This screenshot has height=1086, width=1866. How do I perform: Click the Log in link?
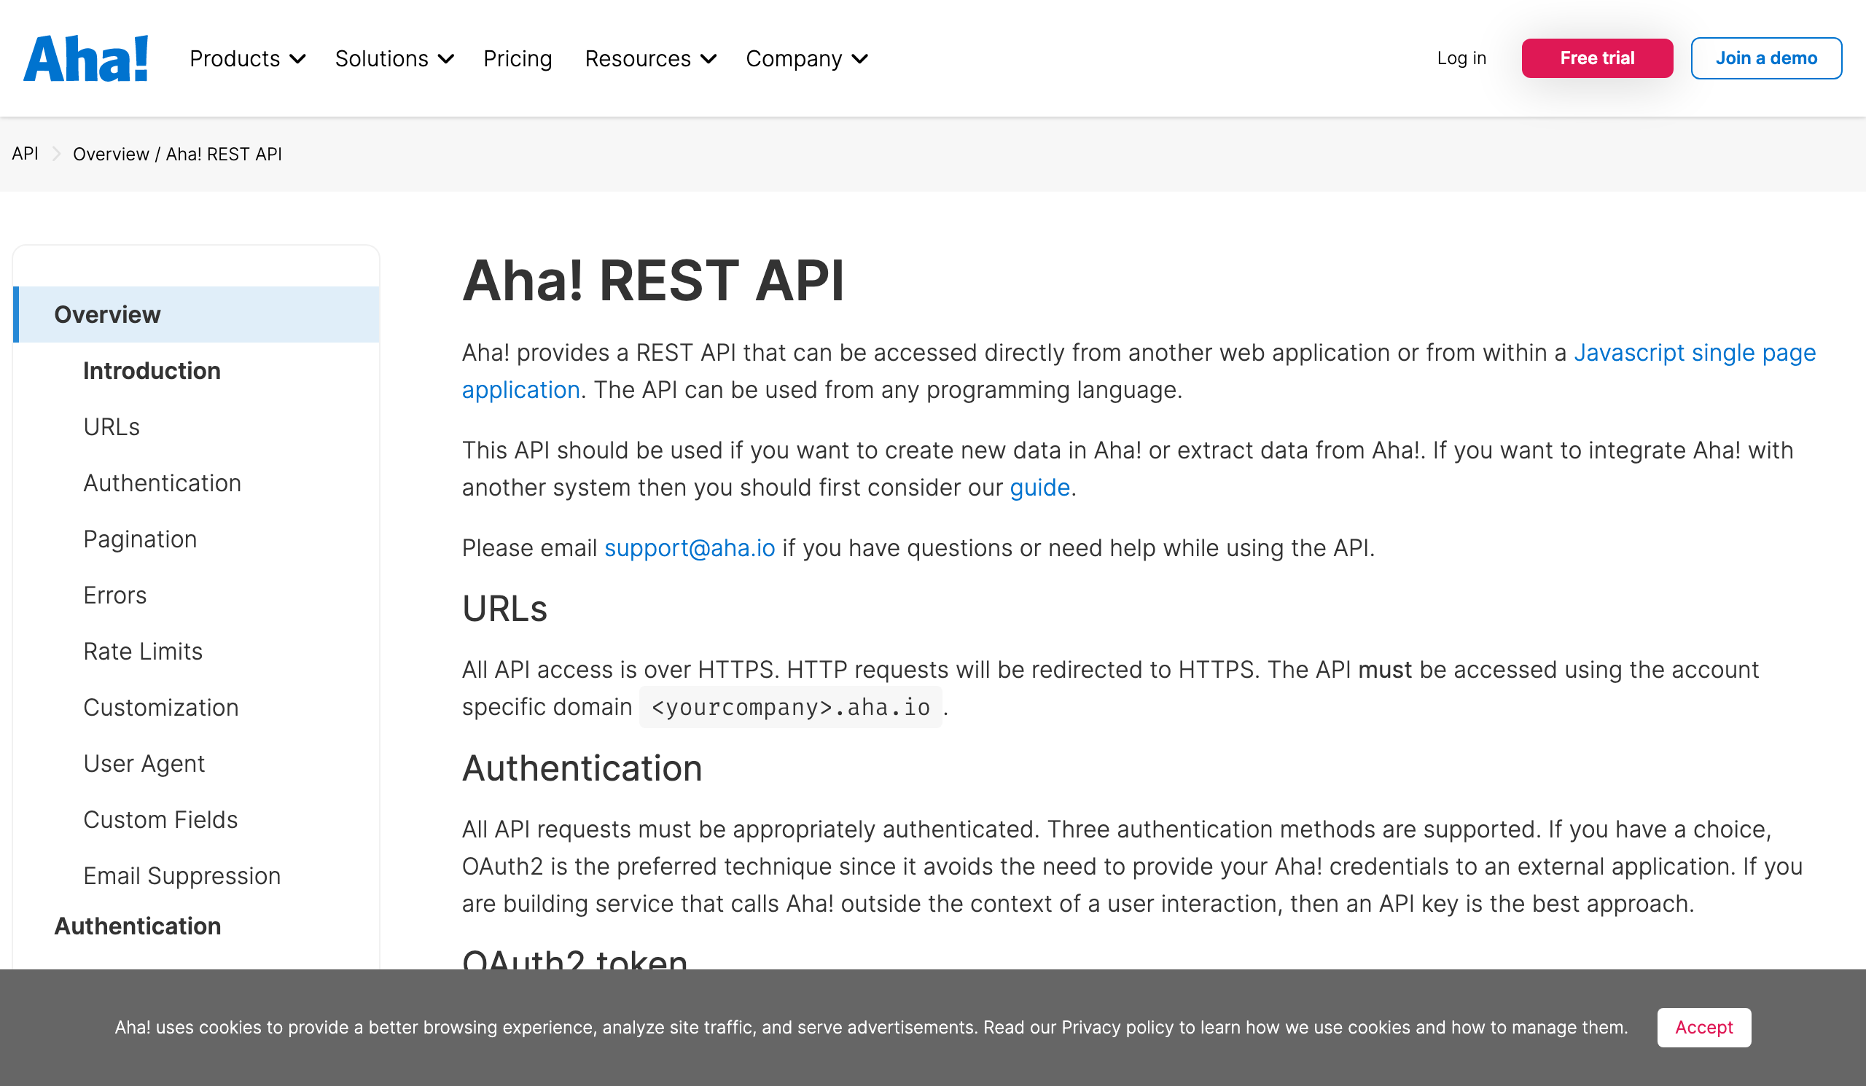[x=1461, y=58]
